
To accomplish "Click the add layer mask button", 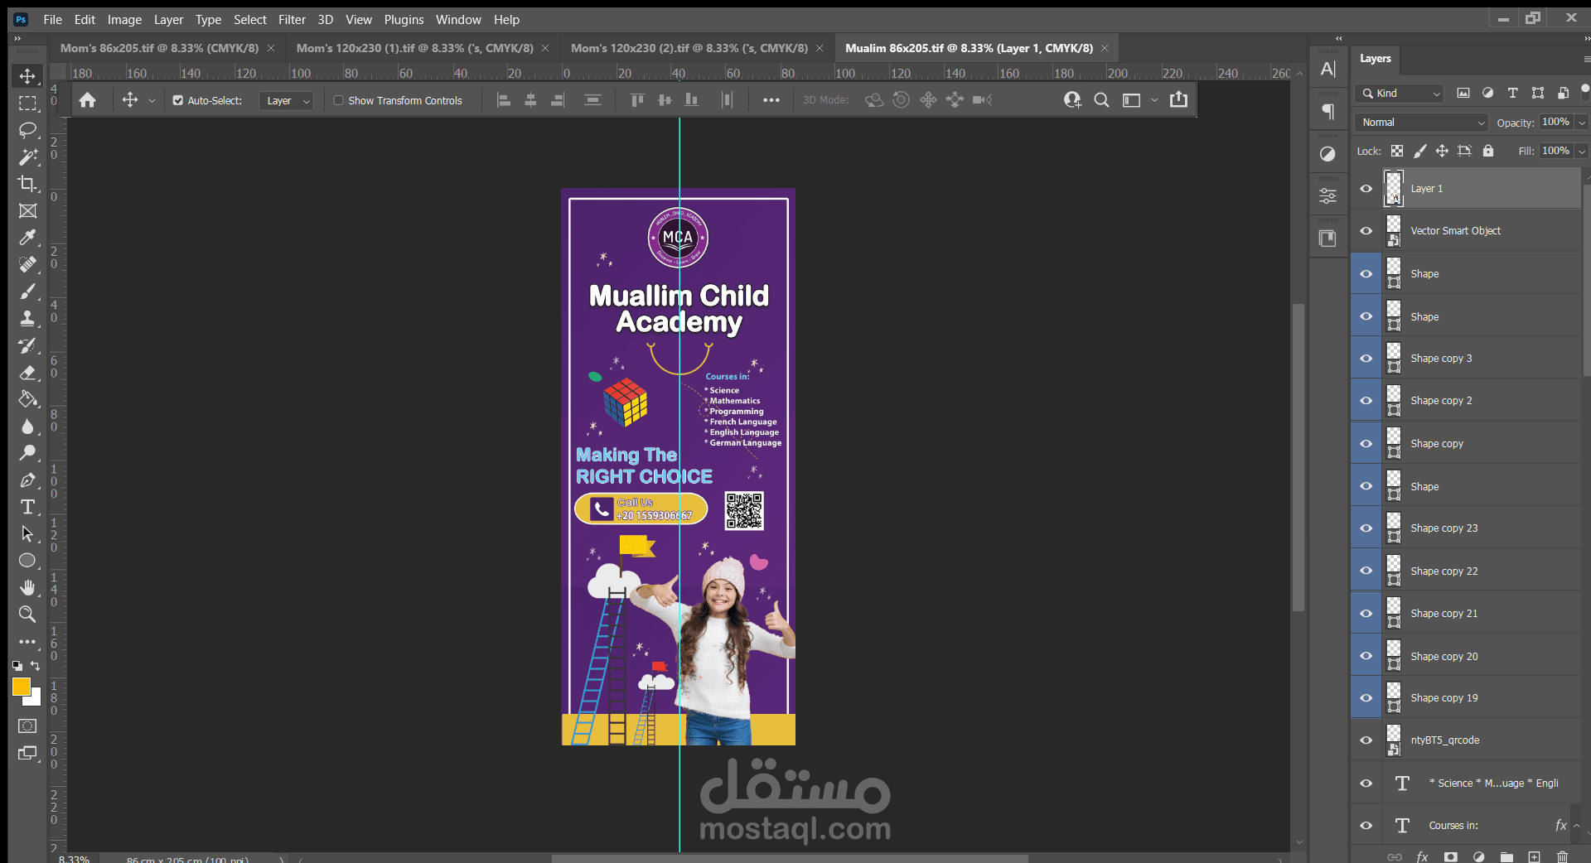I will click(1450, 856).
